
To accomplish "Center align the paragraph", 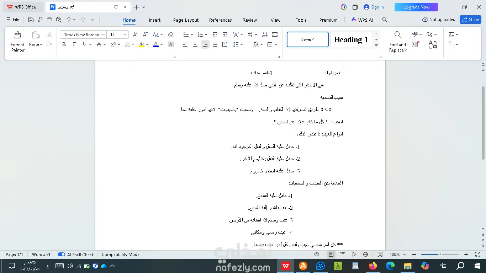I will click(x=195, y=44).
